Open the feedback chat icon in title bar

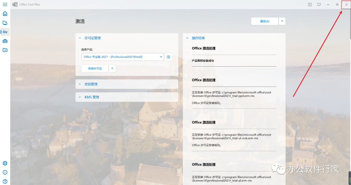319,5
